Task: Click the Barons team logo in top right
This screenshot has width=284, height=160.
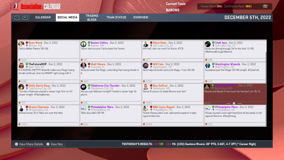Action: pyautogui.click(x=265, y=6)
